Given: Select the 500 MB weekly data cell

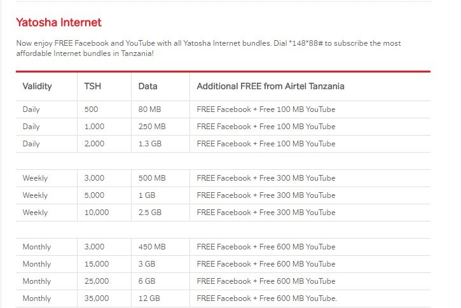Looking at the screenshot, I should 152,178.
